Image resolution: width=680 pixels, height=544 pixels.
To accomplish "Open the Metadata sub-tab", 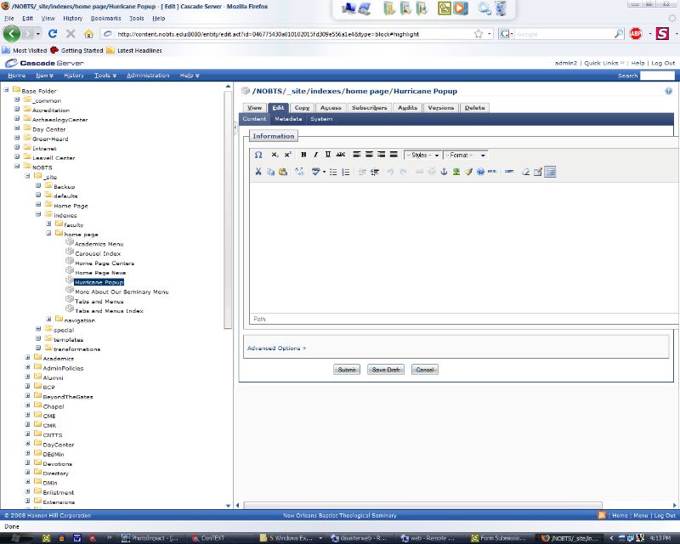I will (288, 119).
